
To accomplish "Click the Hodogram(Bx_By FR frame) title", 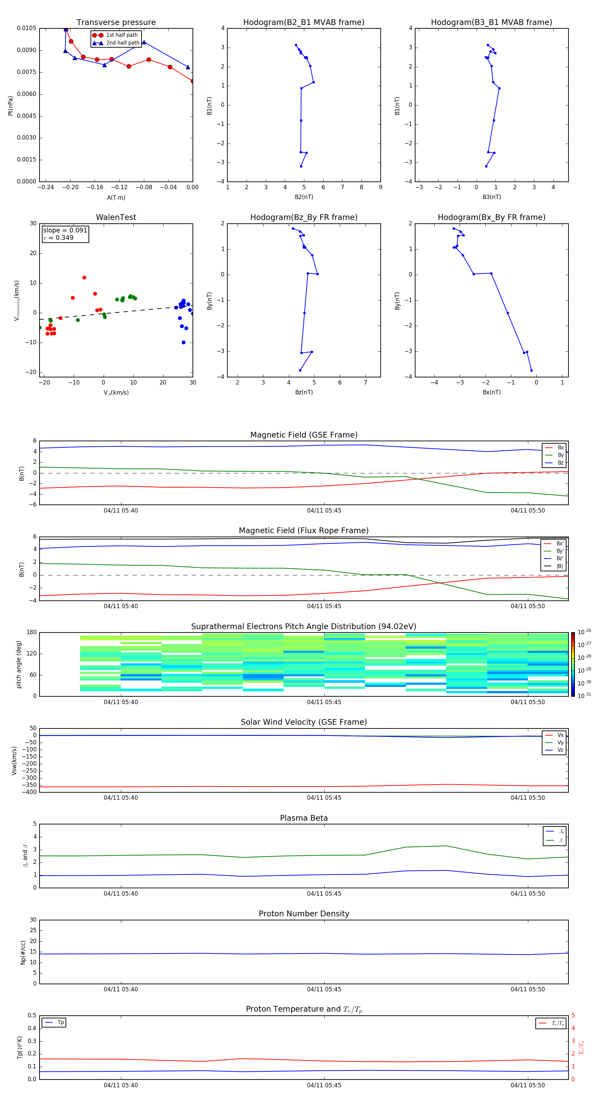I will (x=491, y=217).
